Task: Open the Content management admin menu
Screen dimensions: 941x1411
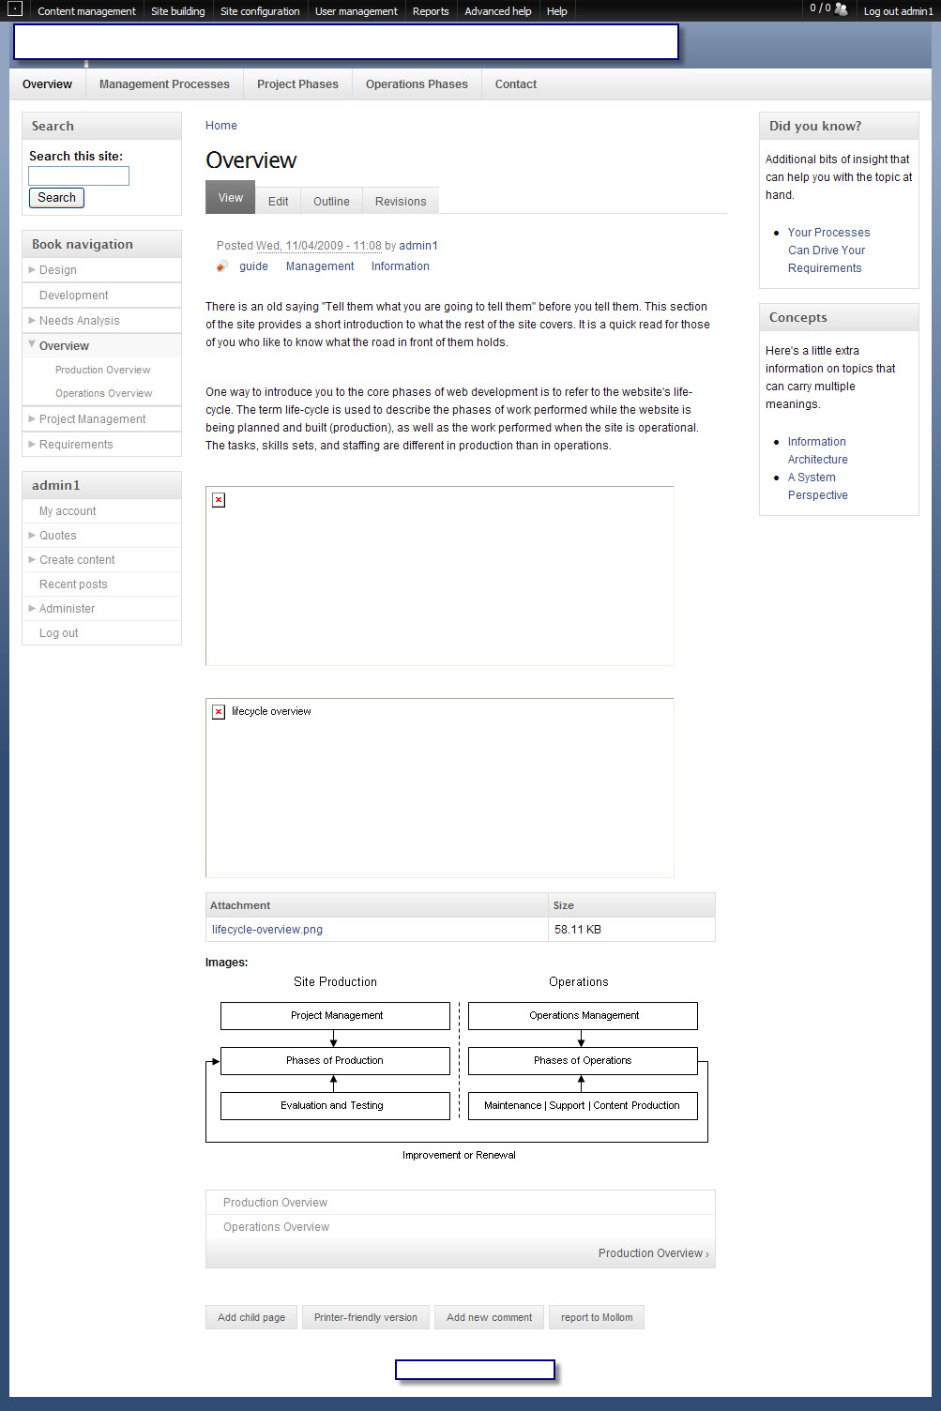Action: coord(86,11)
